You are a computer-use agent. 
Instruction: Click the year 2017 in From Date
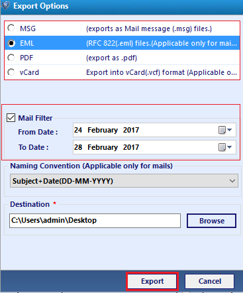(x=131, y=130)
